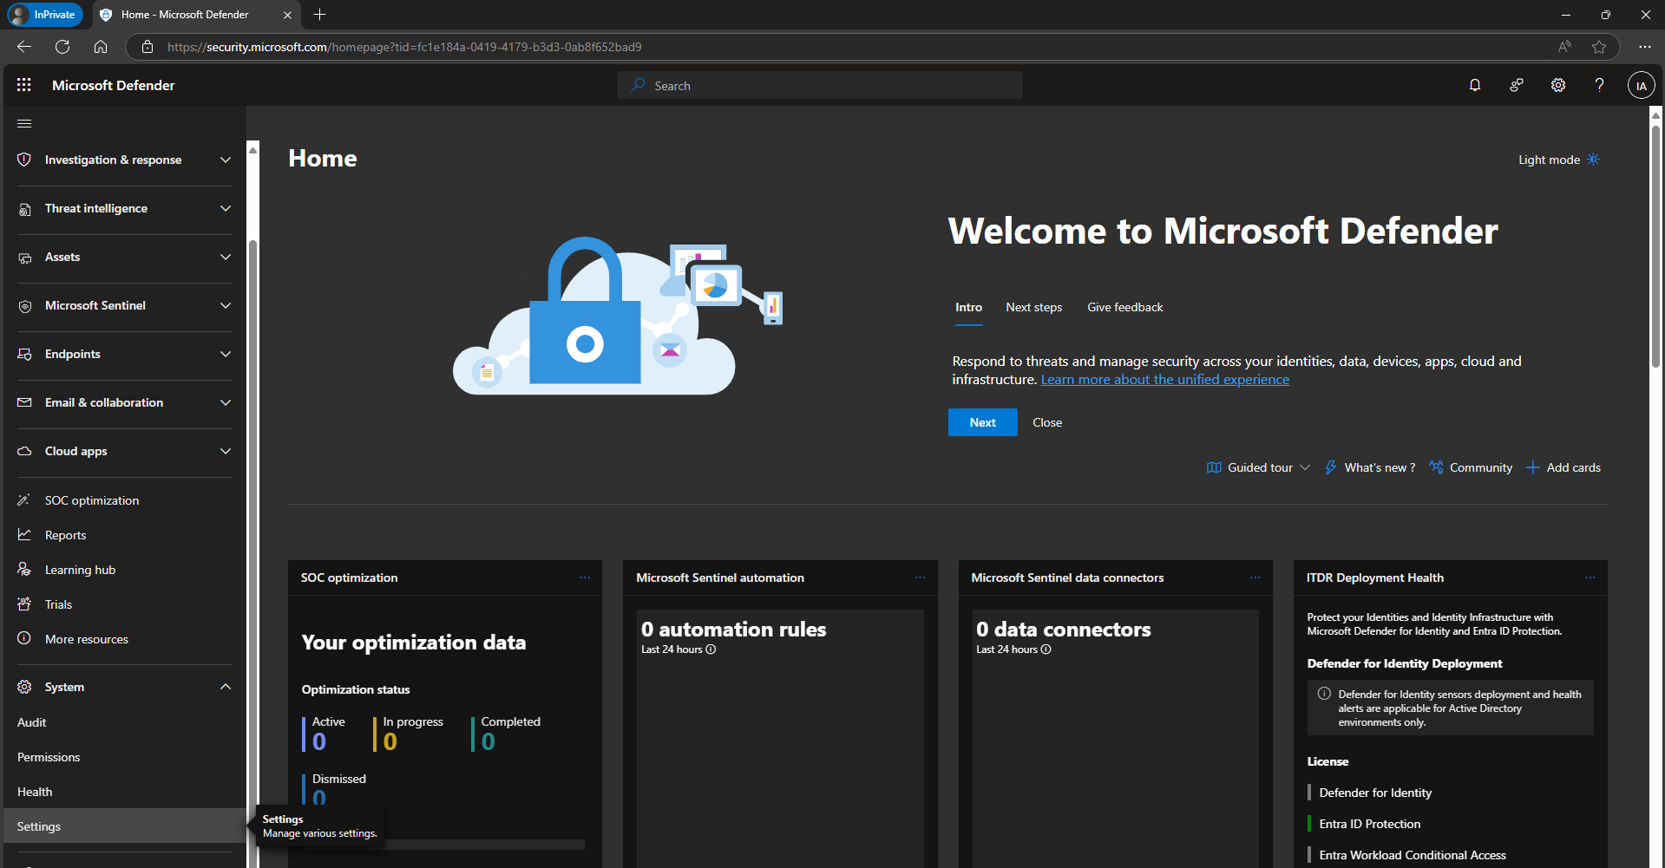Open the Guided tour dropdown
Image resolution: width=1665 pixels, height=868 pixels.
tap(1258, 467)
